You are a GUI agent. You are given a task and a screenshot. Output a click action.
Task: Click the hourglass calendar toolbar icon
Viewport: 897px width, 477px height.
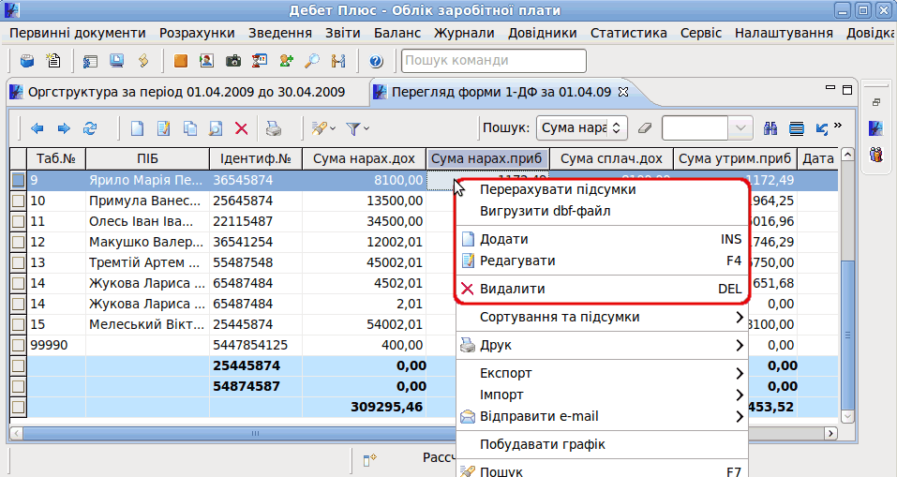coord(260,61)
